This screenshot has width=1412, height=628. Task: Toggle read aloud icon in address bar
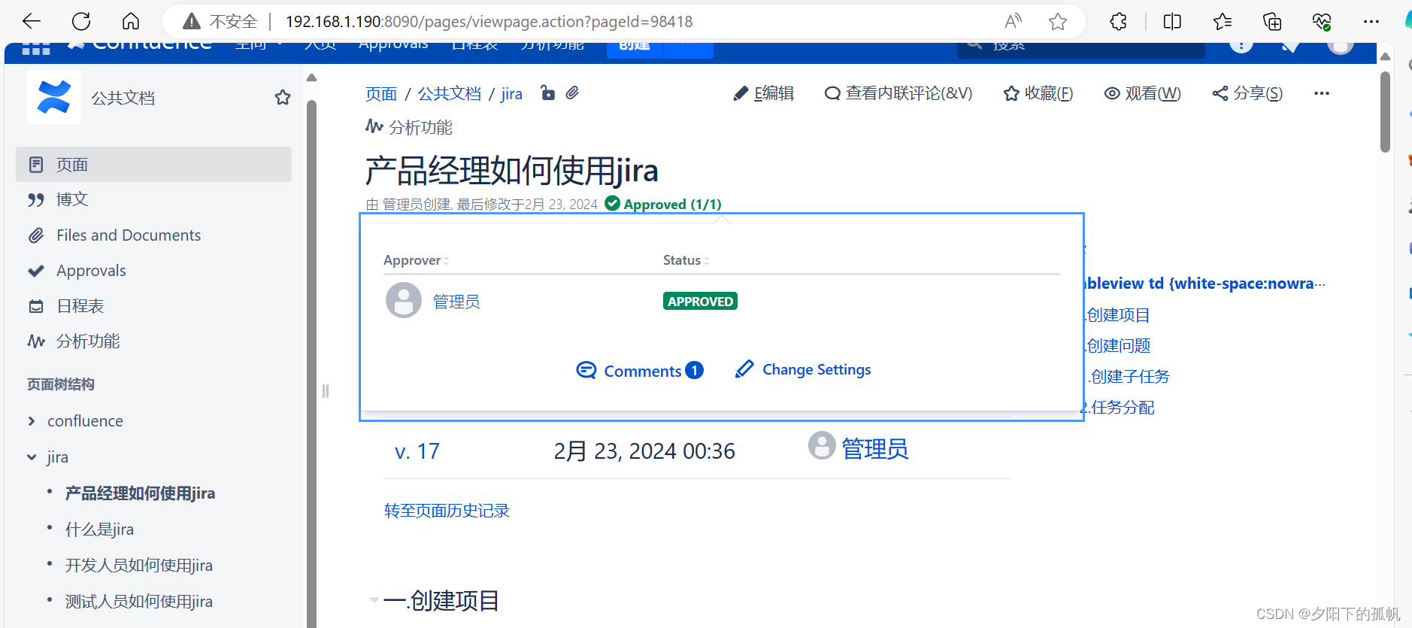pyautogui.click(x=1014, y=21)
